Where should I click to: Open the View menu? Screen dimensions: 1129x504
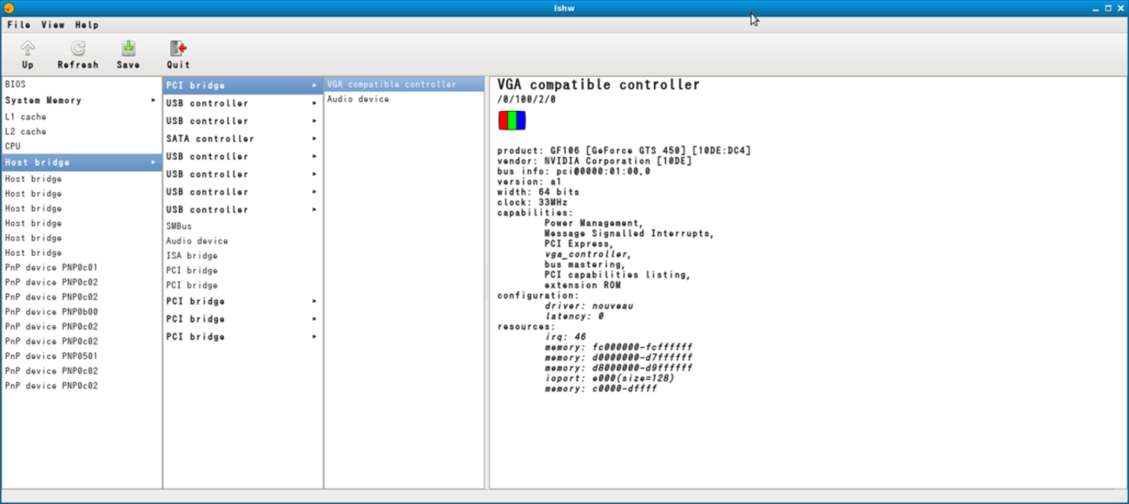pos(53,25)
